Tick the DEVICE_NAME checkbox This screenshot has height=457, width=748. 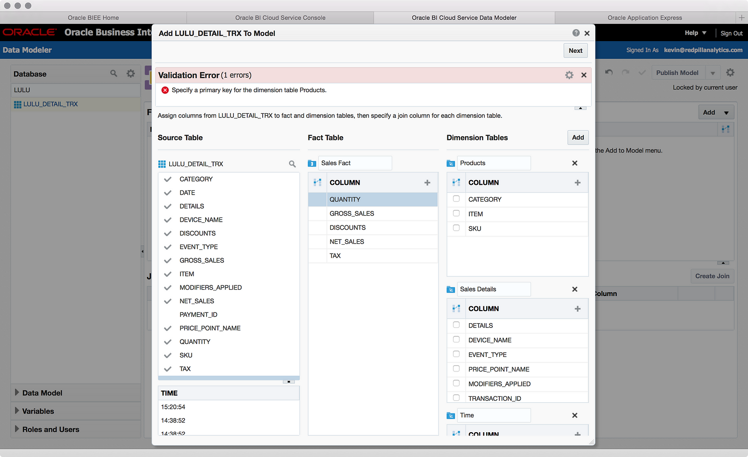(x=456, y=340)
